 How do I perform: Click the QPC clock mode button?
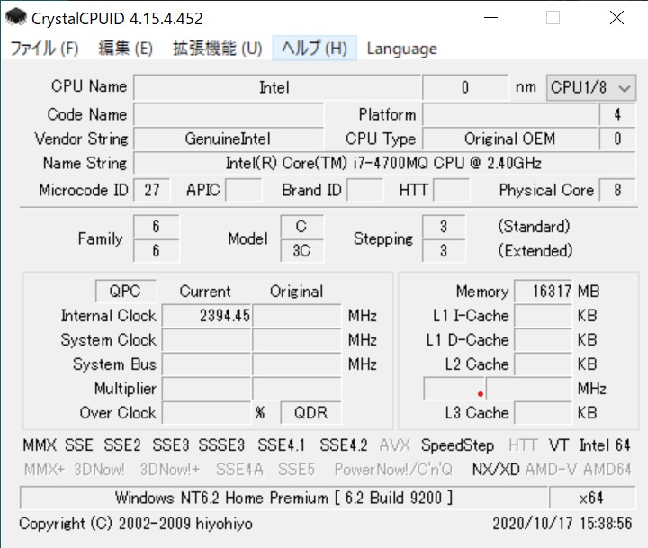click(125, 292)
